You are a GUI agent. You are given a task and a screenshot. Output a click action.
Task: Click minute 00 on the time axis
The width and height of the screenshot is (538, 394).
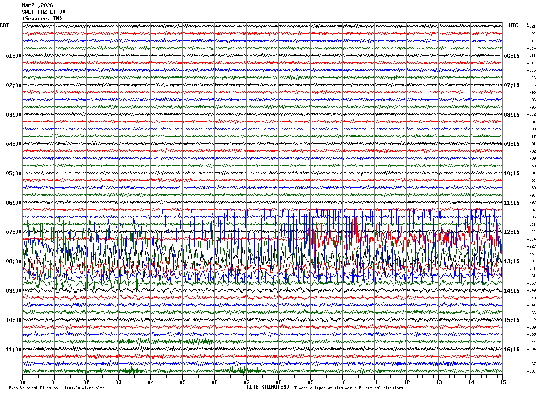[x=22, y=382]
